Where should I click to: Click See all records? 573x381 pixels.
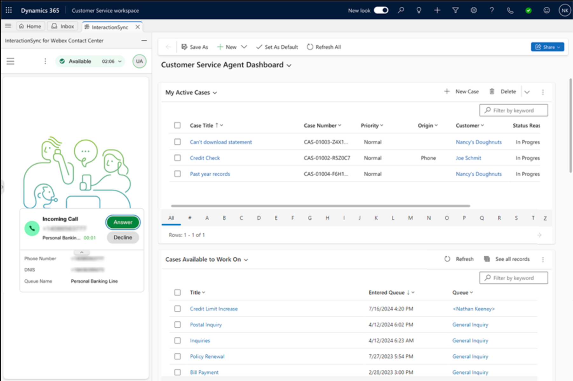507,259
